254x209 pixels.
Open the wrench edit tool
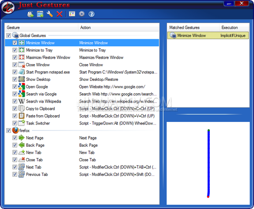pos(50,14)
